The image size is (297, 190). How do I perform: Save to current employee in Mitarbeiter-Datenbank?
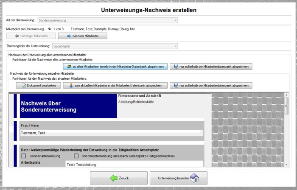[x=115, y=86]
